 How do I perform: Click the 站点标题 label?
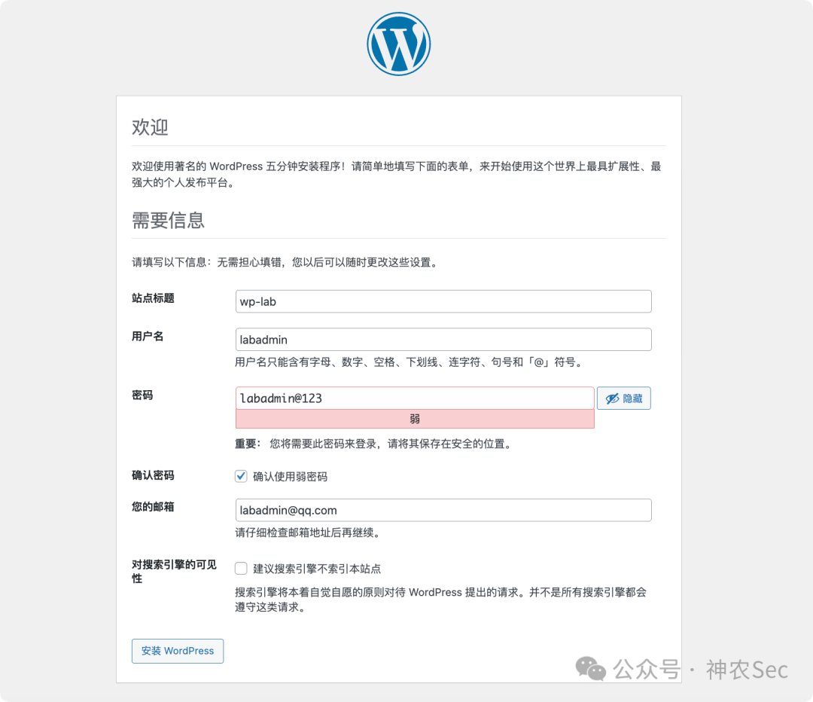point(153,298)
